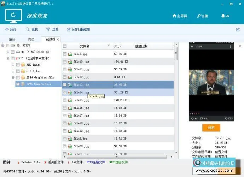Collapse the (D: NTFS) root node
This screenshot has height=177, width=244.
(2, 45)
